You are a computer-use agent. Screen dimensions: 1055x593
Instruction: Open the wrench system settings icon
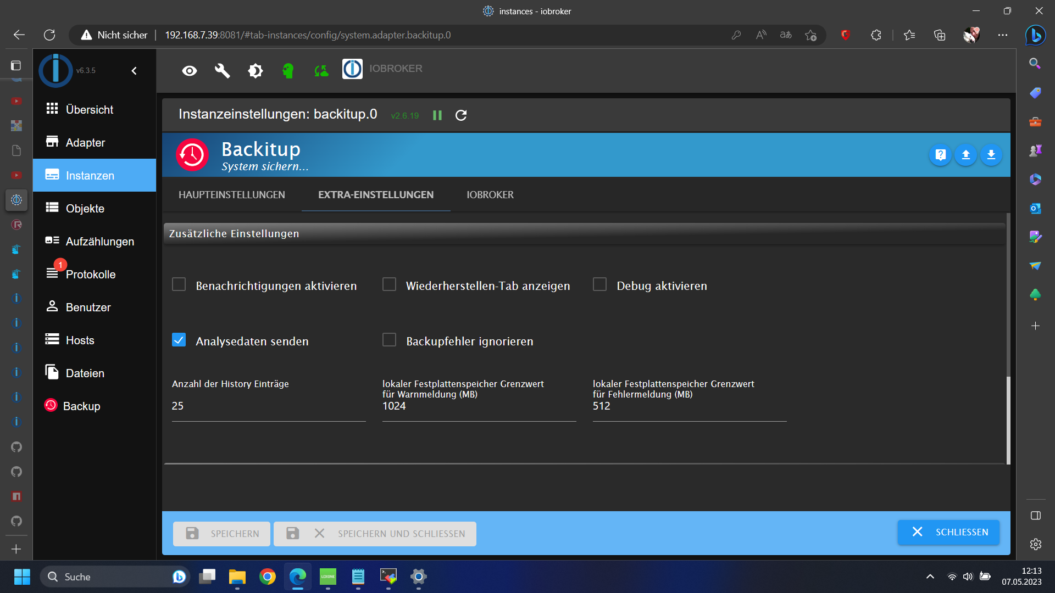[x=222, y=71]
